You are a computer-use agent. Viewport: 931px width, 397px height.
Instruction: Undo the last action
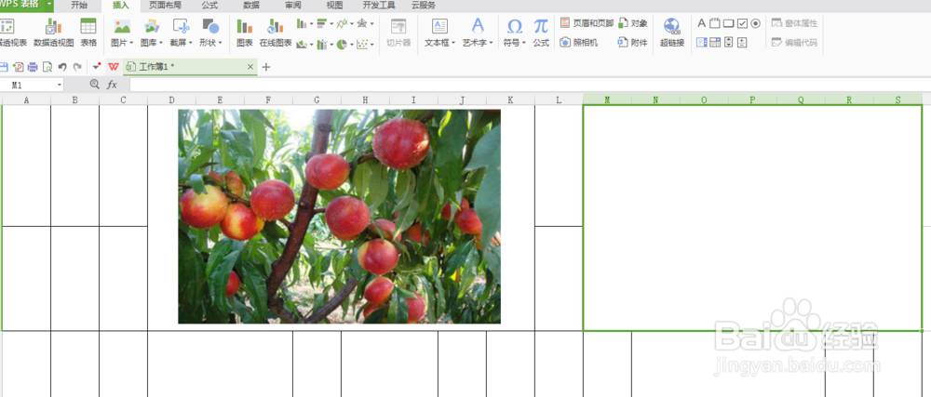pos(62,67)
